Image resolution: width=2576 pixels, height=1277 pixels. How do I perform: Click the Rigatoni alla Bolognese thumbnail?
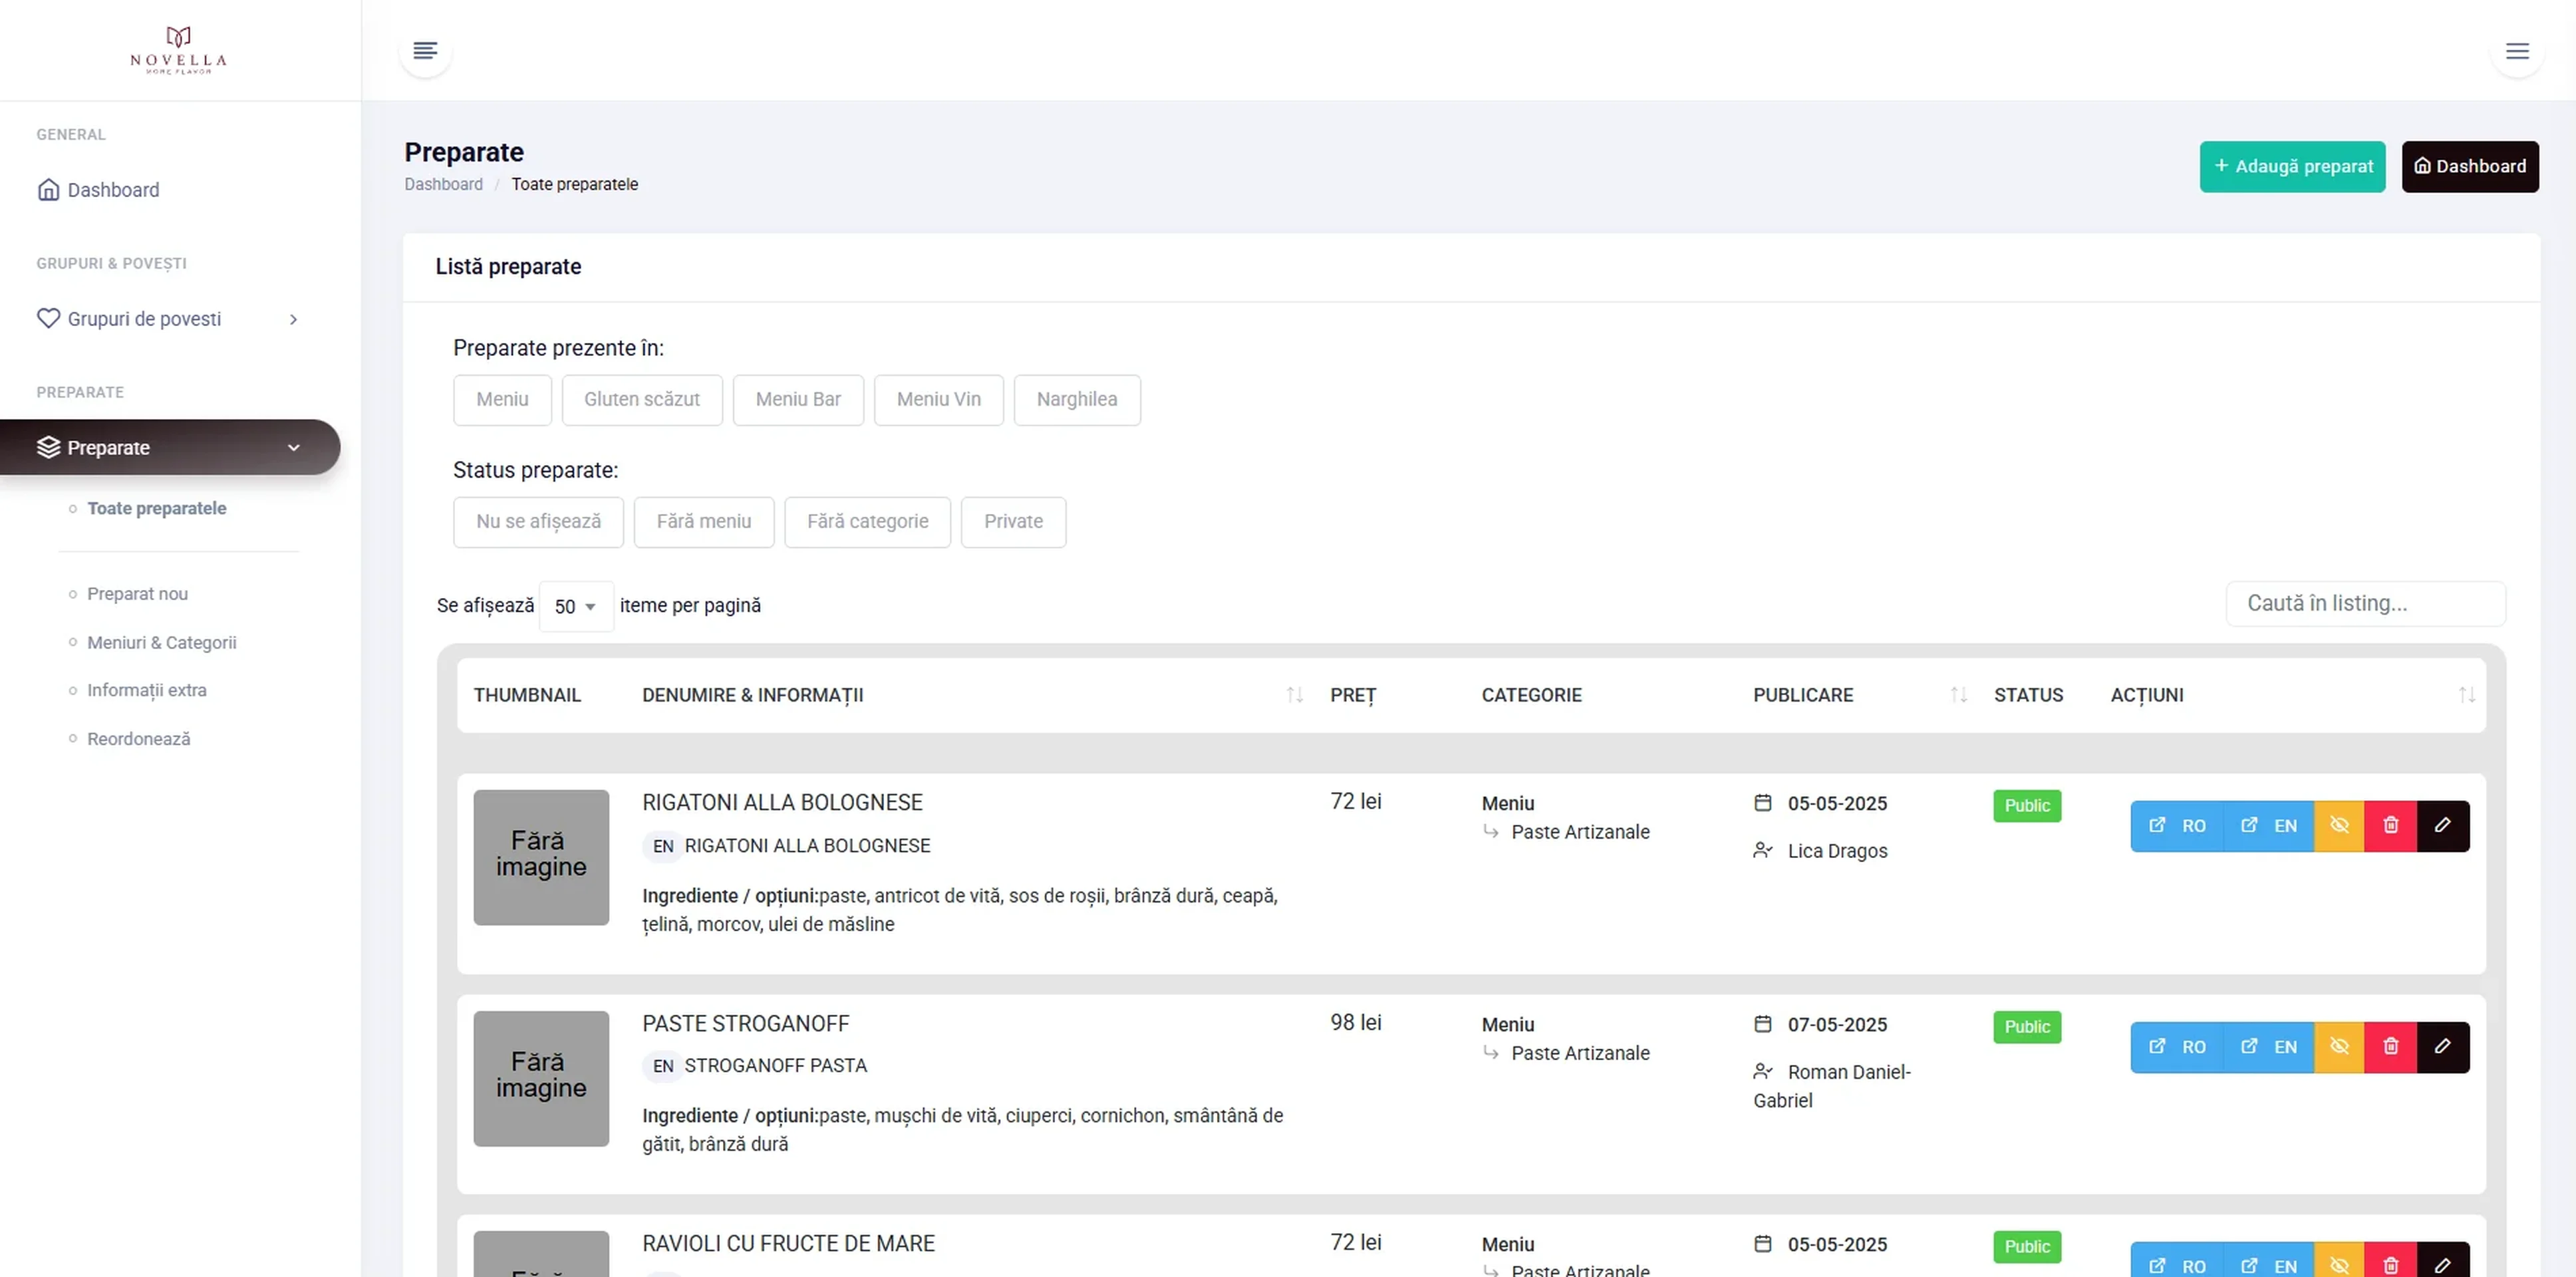[x=541, y=858]
